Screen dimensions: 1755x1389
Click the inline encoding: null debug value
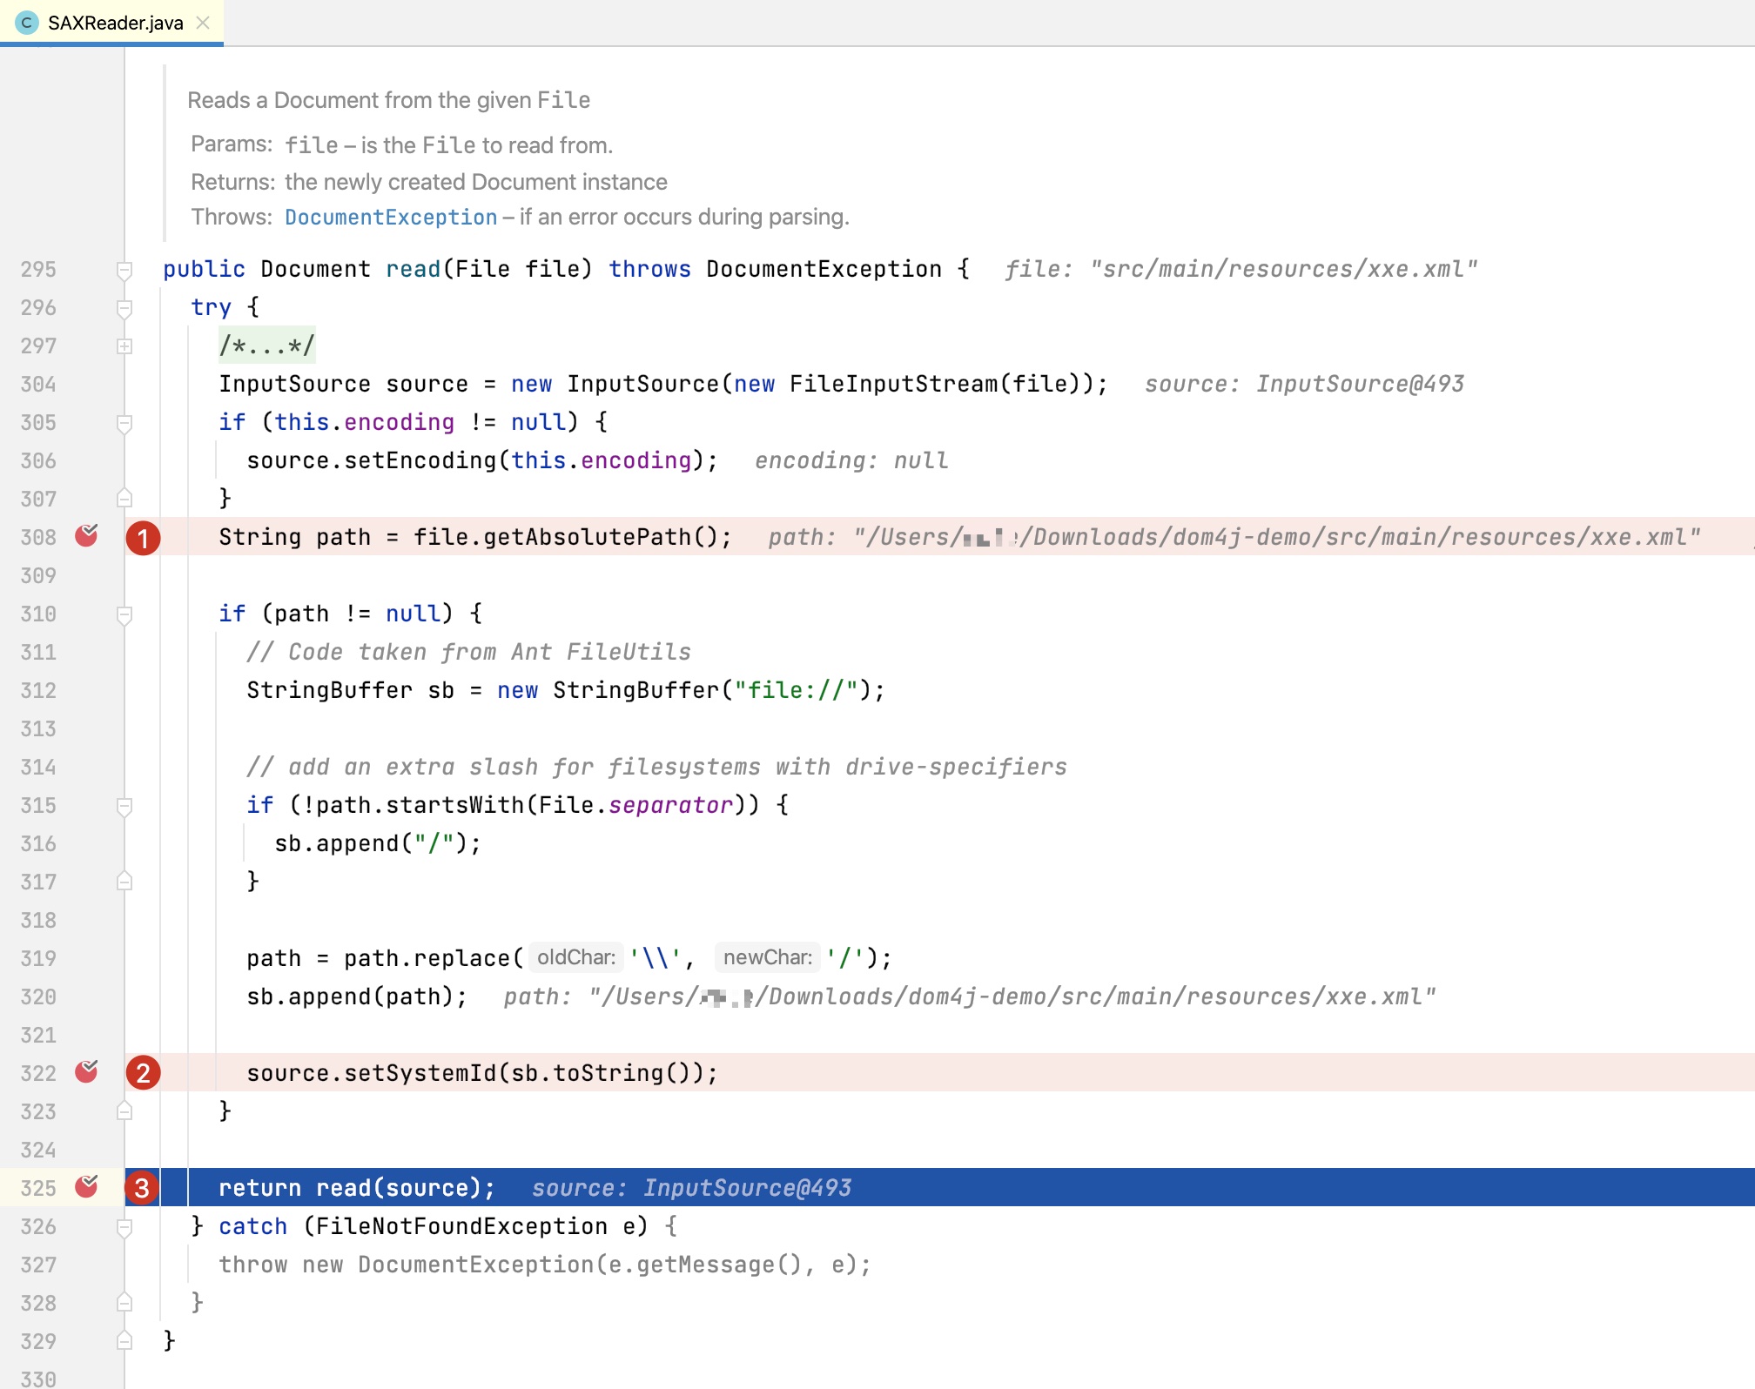(851, 460)
